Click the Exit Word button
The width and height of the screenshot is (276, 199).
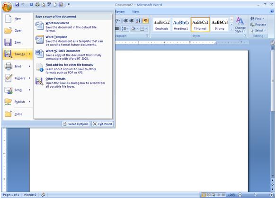pos(102,124)
